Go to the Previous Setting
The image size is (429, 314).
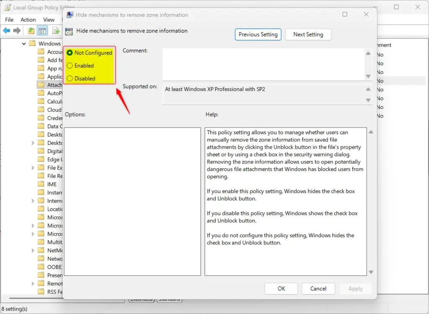(258, 34)
